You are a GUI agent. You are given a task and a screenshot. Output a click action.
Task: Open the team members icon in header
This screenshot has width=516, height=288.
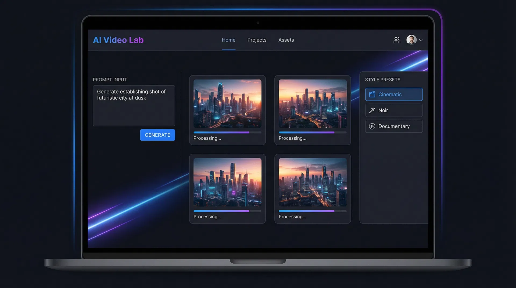(x=397, y=40)
